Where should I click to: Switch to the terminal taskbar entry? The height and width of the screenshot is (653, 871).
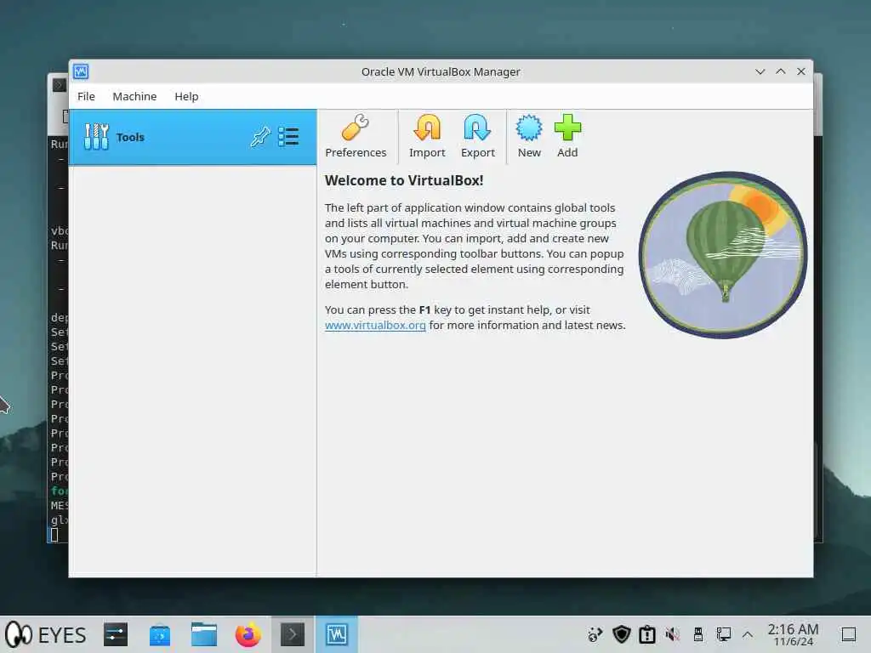pos(293,634)
